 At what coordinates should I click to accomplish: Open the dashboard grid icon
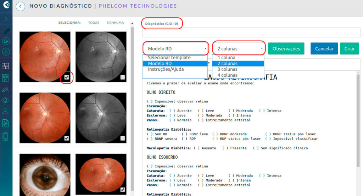click(5, 66)
